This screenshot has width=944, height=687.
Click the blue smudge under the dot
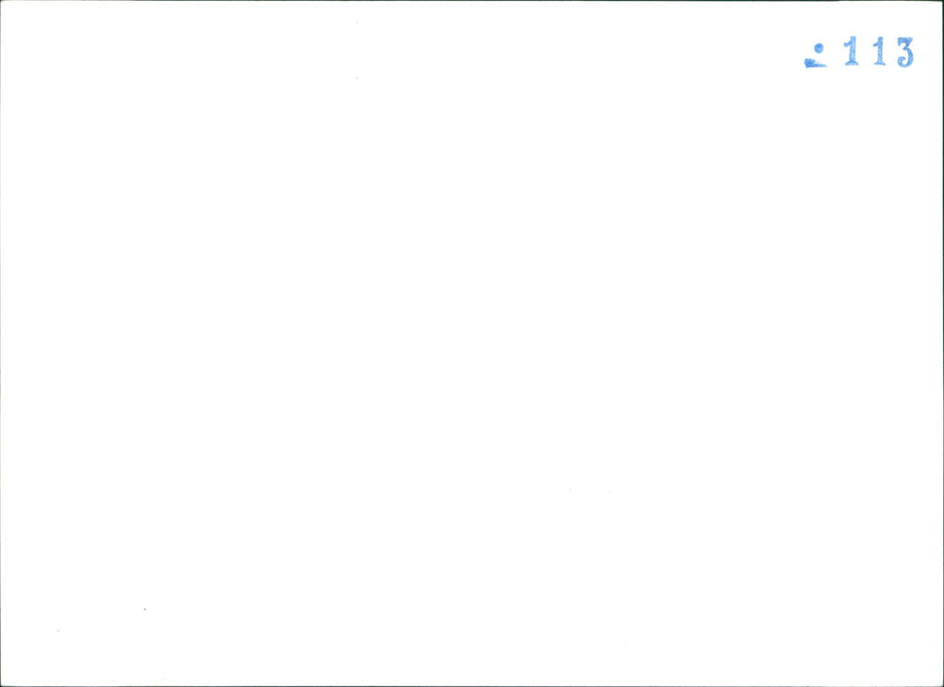click(815, 64)
